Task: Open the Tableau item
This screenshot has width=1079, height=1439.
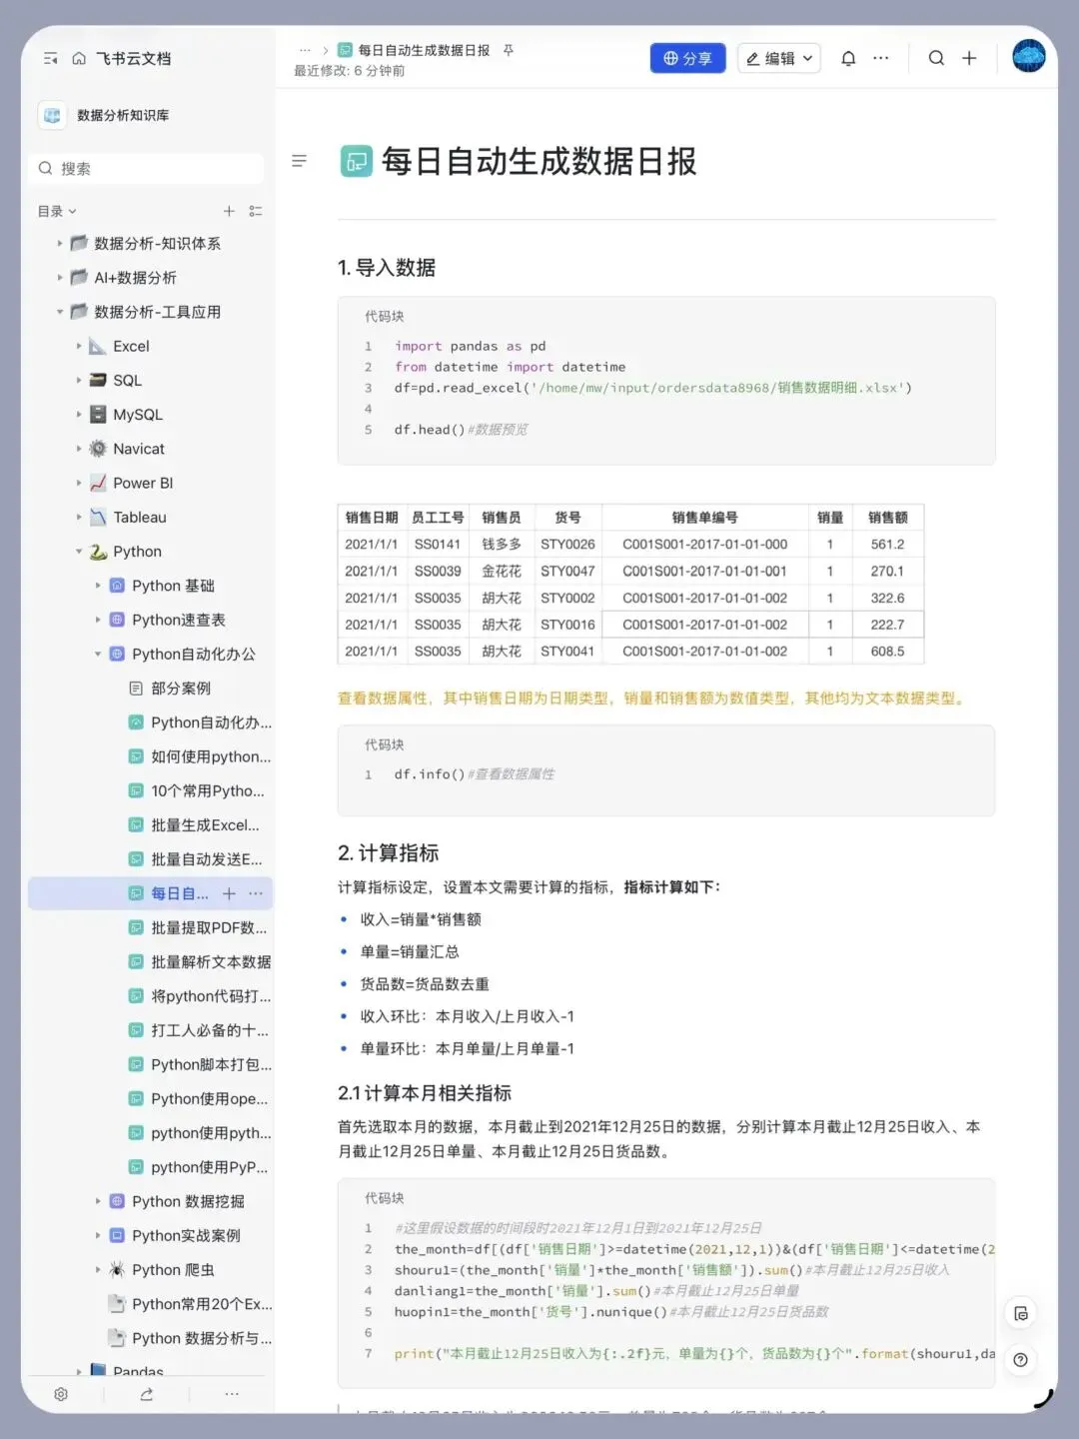Action: click(140, 517)
